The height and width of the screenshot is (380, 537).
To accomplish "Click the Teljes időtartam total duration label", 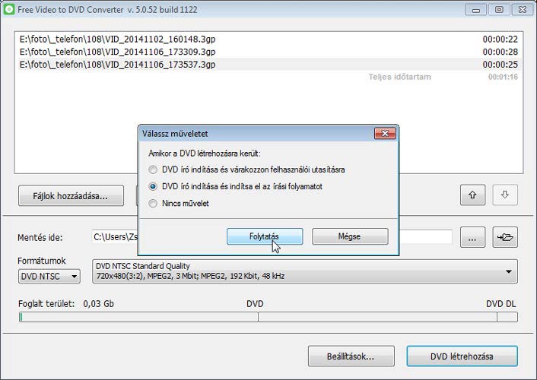I will tap(399, 77).
